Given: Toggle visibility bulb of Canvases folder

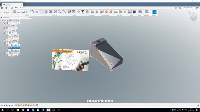Looking at the screenshot, I should (7, 40).
